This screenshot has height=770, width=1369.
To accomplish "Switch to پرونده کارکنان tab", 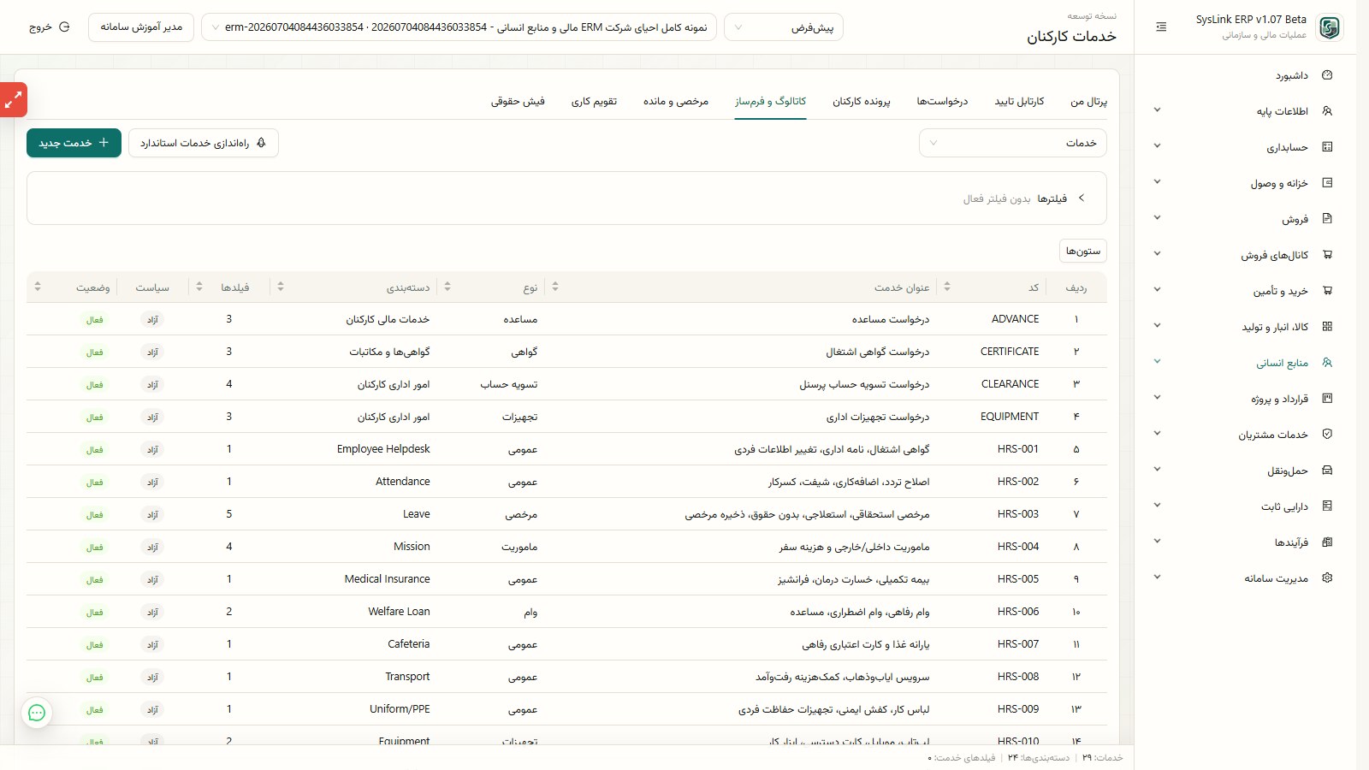I will point(862,101).
